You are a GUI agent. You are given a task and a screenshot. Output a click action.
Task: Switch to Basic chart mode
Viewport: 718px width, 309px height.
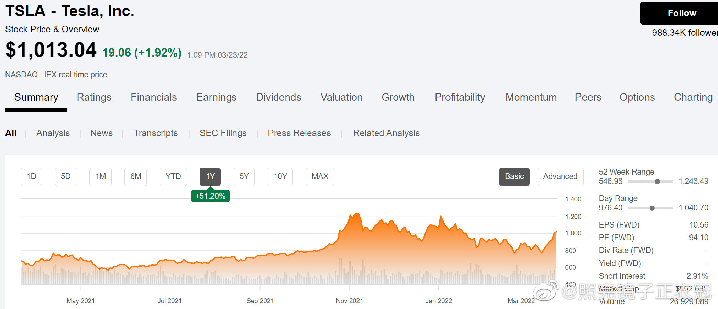[514, 177]
